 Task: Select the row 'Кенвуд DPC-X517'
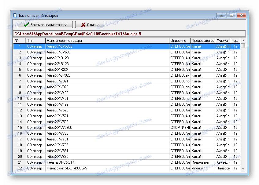[127, 162]
